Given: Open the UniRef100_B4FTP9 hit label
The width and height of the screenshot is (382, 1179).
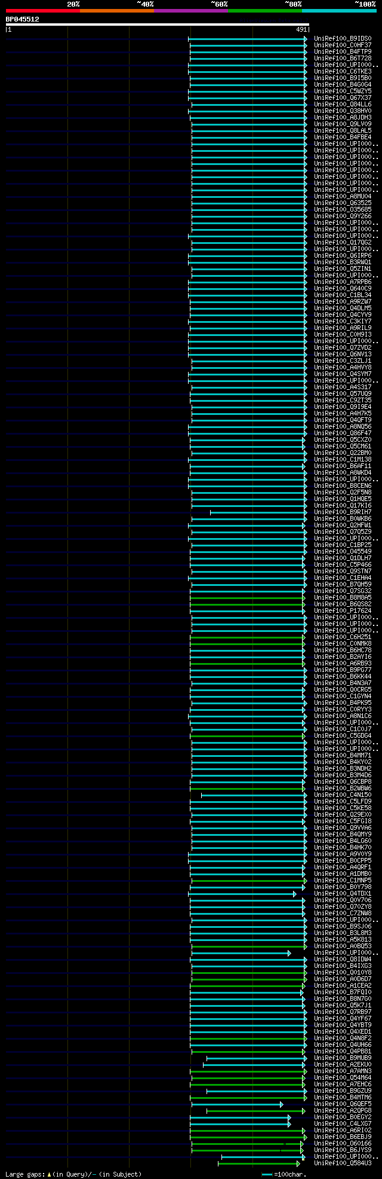Looking at the screenshot, I should pyautogui.click(x=343, y=52).
